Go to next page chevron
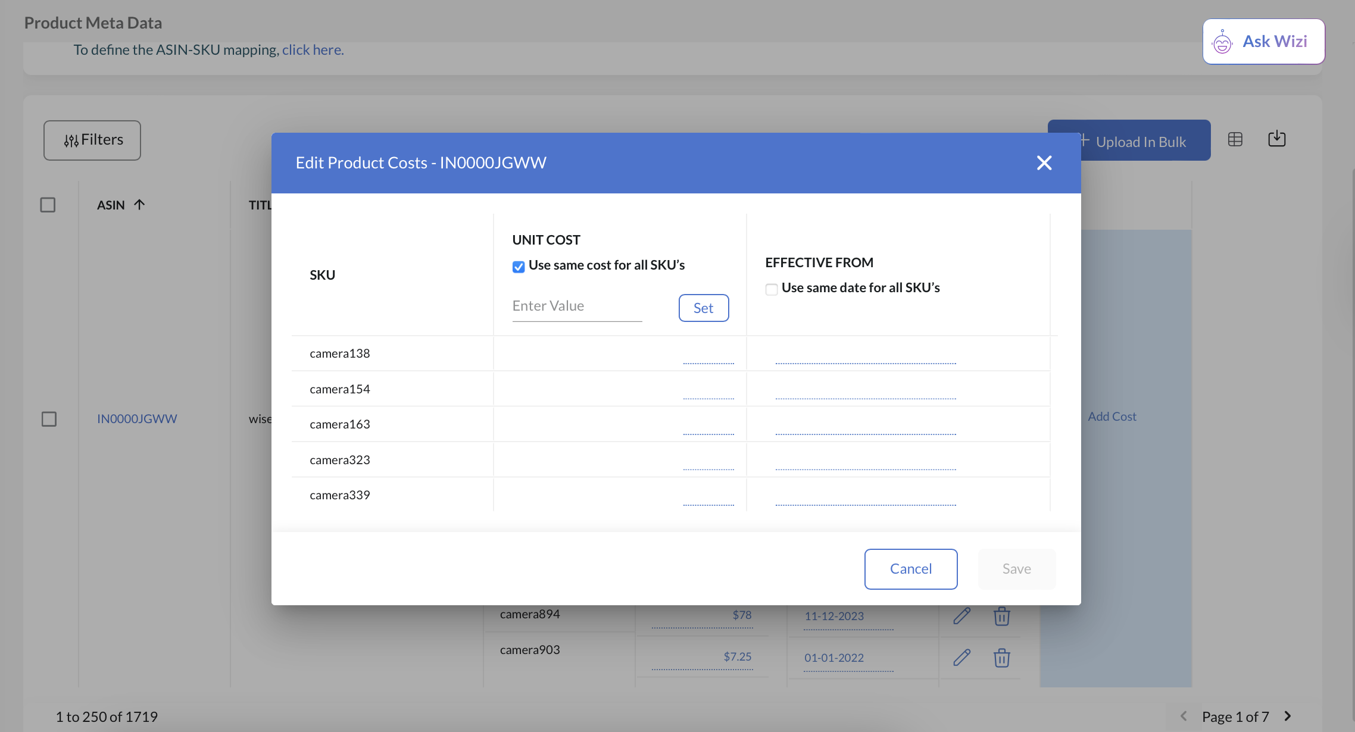The width and height of the screenshot is (1355, 732). [1288, 716]
